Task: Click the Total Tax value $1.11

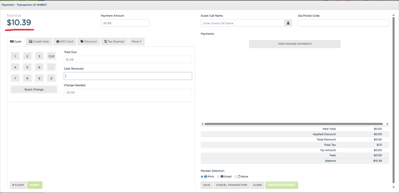Action: coord(379,145)
